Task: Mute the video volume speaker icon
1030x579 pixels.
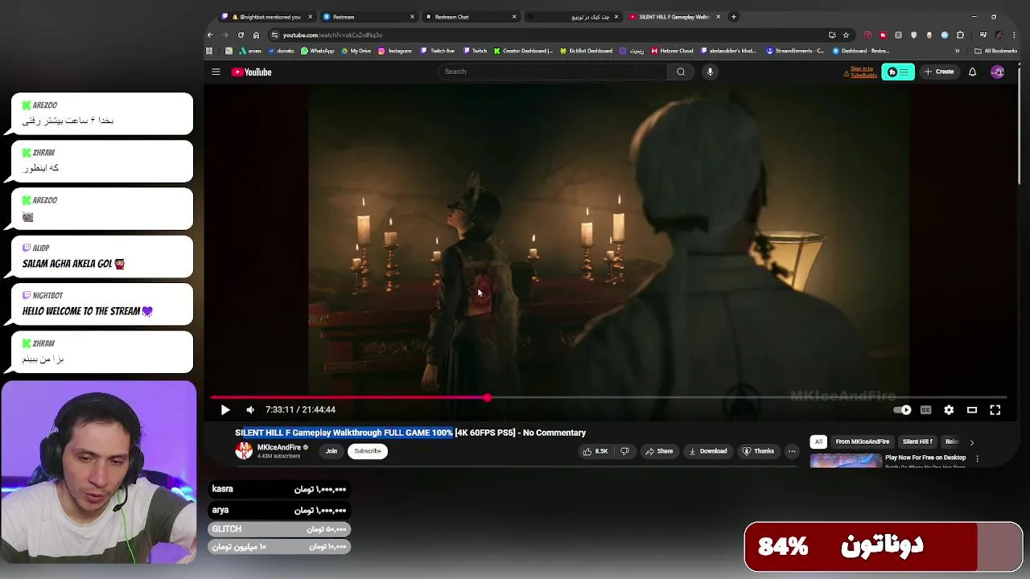Action: [x=250, y=410]
